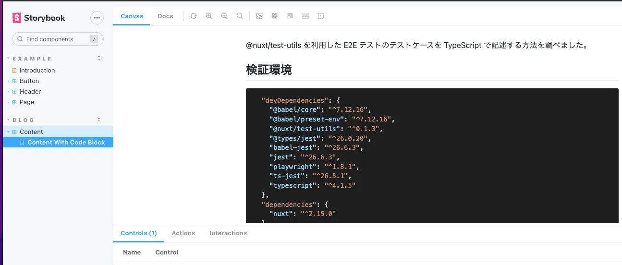
Task: Enable the measure tool
Action: (305, 16)
